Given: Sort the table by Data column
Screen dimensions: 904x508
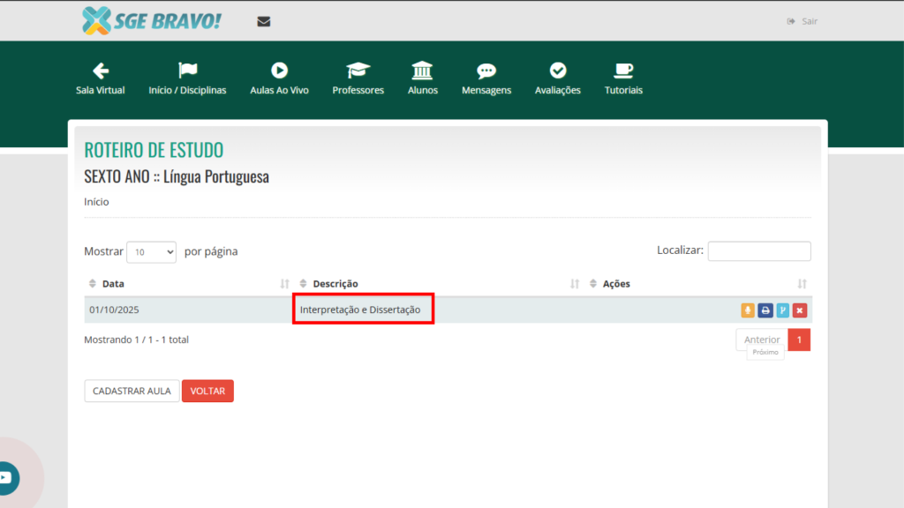Looking at the screenshot, I should pos(113,284).
